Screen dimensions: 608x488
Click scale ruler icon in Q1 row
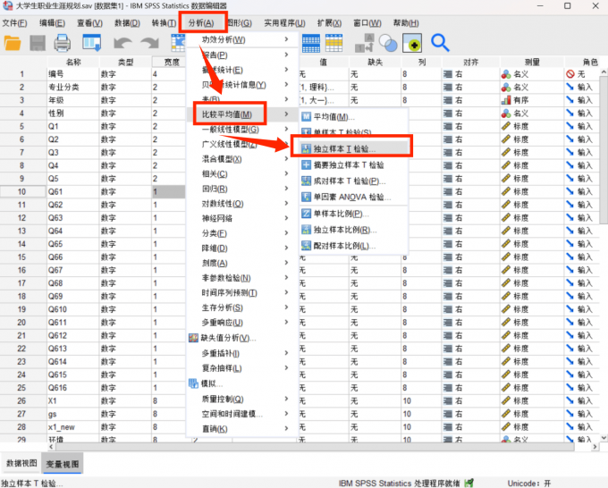[x=506, y=126]
